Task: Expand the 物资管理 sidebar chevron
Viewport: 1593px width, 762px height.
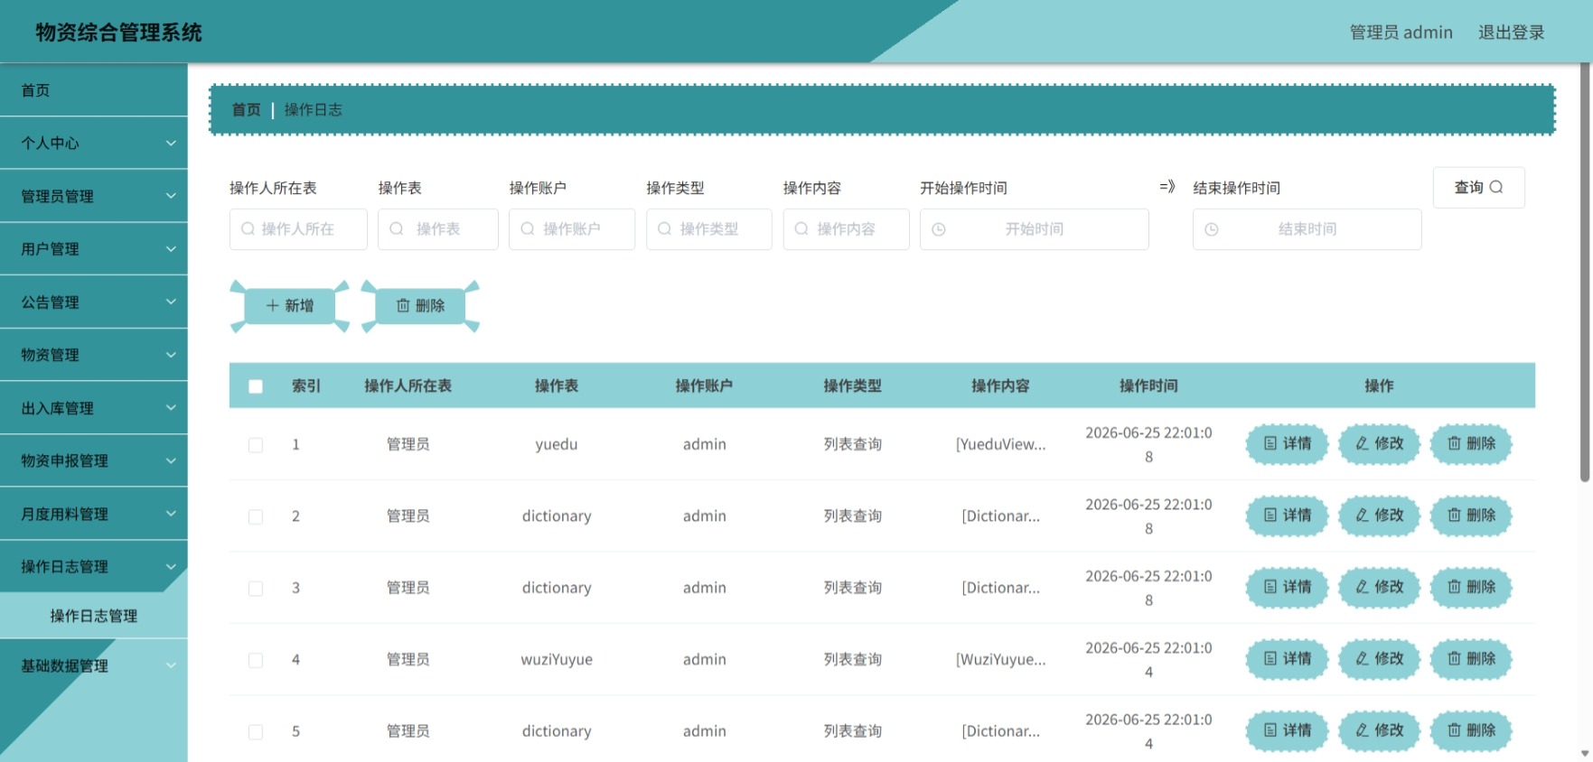Action: click(171, 355)
